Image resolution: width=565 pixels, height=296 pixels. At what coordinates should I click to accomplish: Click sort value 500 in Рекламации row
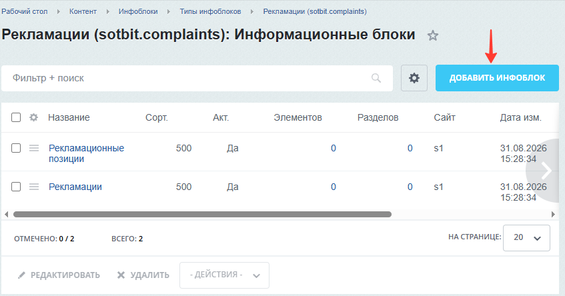pyautogui.click(x=183, y=187)
